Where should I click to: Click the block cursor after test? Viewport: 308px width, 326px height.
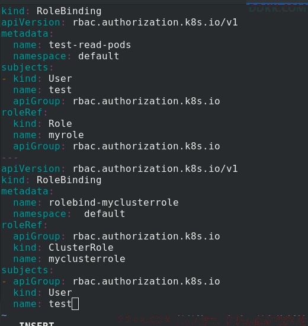(75, 303)
